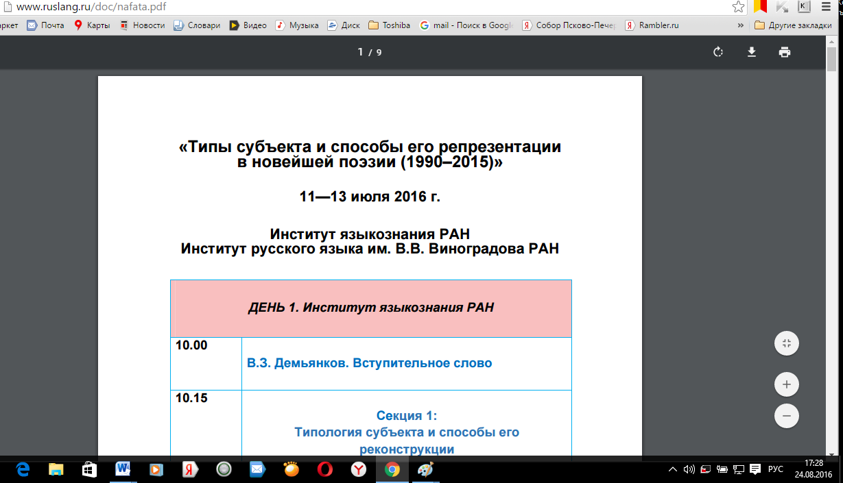Open the Action Center notifications
843x483 pixels.
[756, 469]
